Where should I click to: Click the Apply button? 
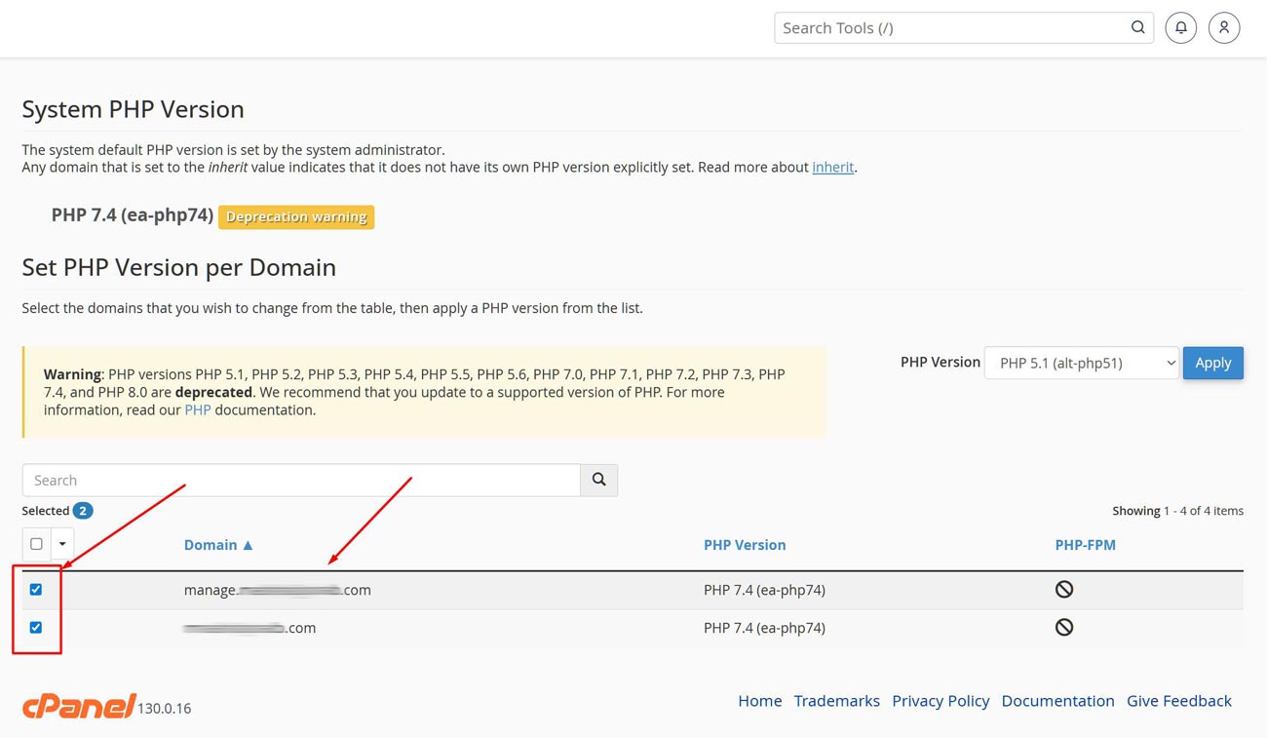[x=1212, y=363]
